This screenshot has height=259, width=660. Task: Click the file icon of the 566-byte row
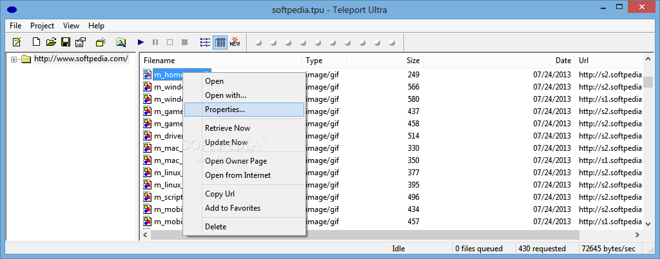(x=148, y=87)
